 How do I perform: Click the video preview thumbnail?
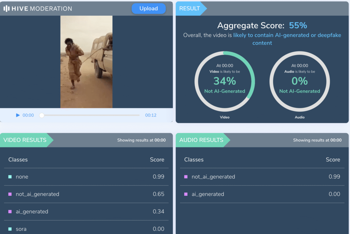coord(86,62)
